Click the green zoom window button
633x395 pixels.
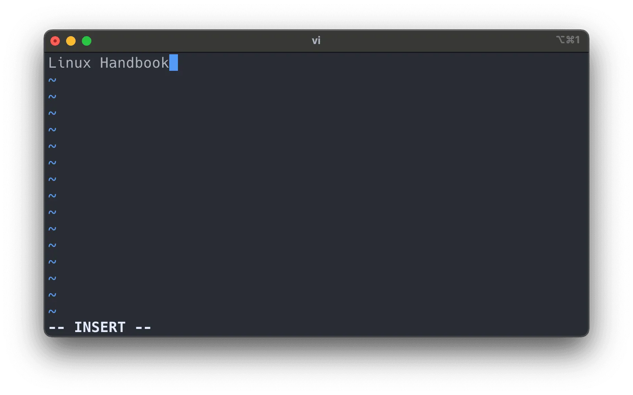point(87,41)
